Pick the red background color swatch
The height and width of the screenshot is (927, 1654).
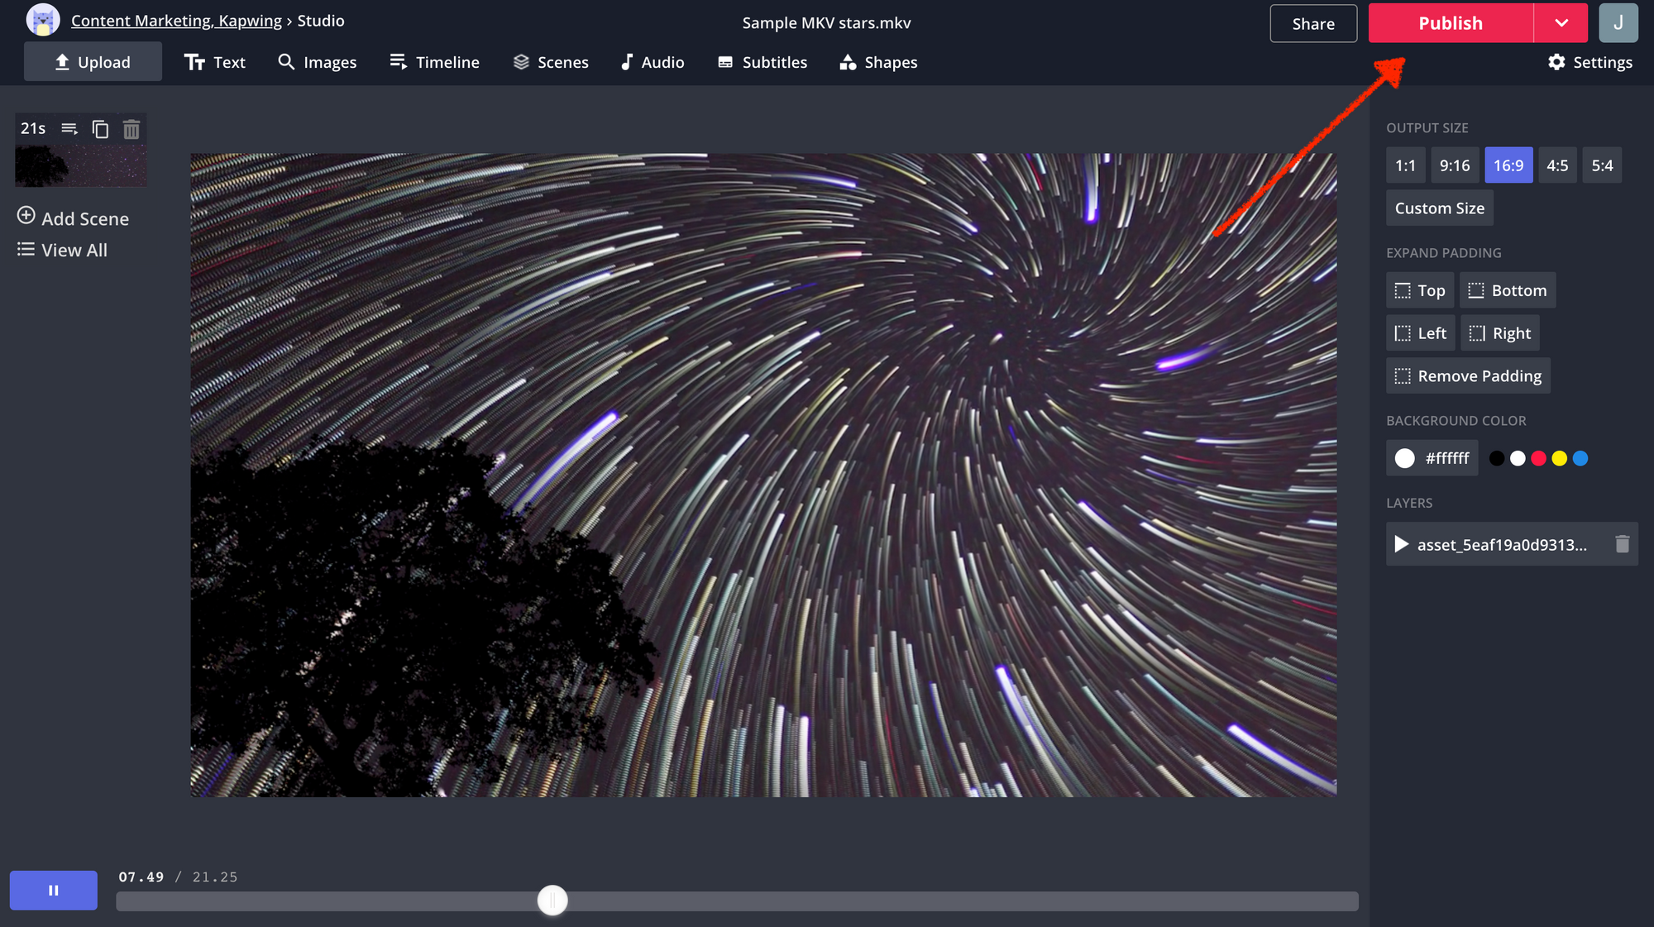(1538, 458)
